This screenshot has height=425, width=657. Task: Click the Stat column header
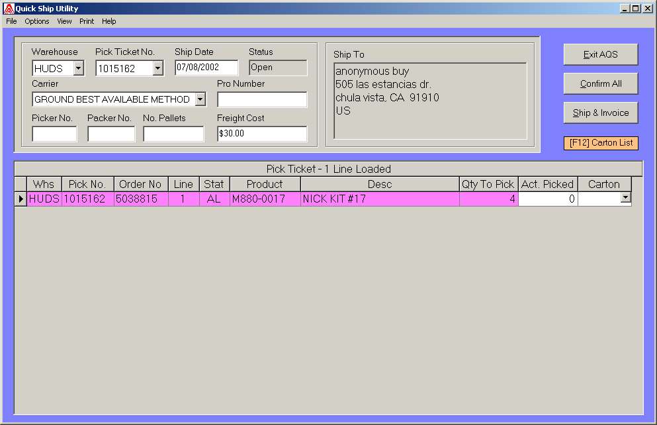point(214,185)
